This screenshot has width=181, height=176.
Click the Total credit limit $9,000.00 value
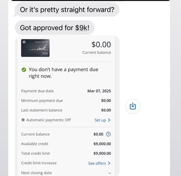[102, 153]
